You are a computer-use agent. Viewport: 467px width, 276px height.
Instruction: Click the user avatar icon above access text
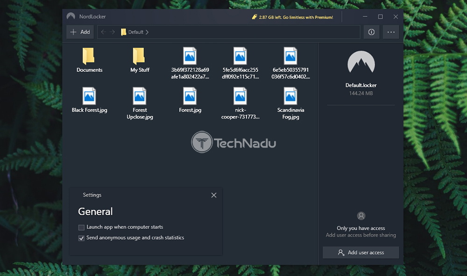click(361, 216)
